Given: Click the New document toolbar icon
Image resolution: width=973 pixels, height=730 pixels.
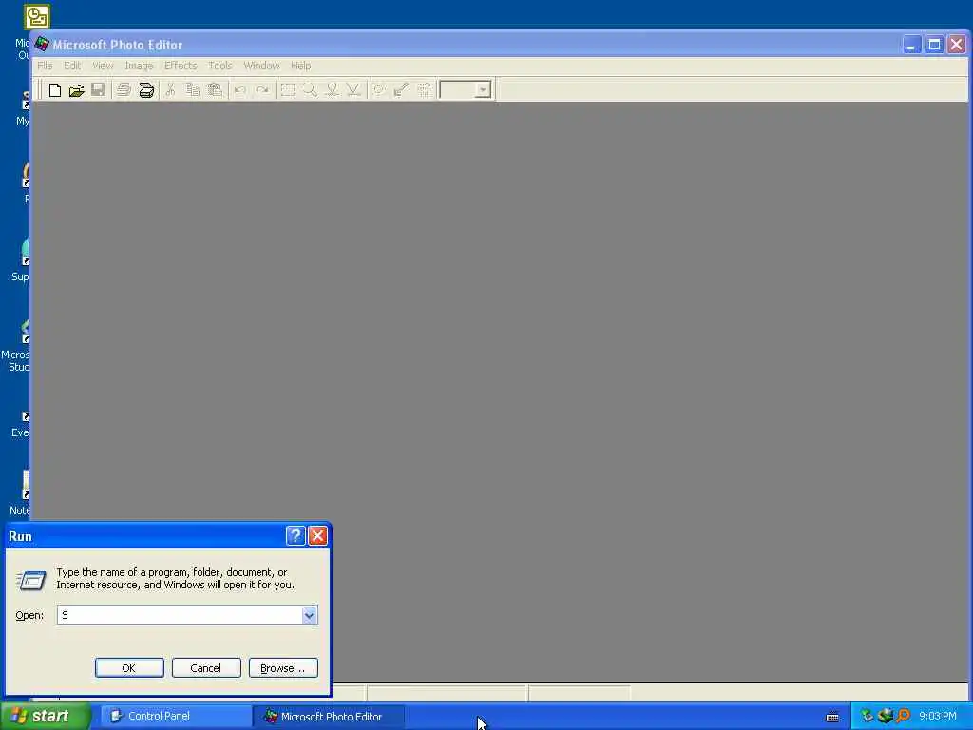Looking at the screenshot, I should click(x=54, y=90).
